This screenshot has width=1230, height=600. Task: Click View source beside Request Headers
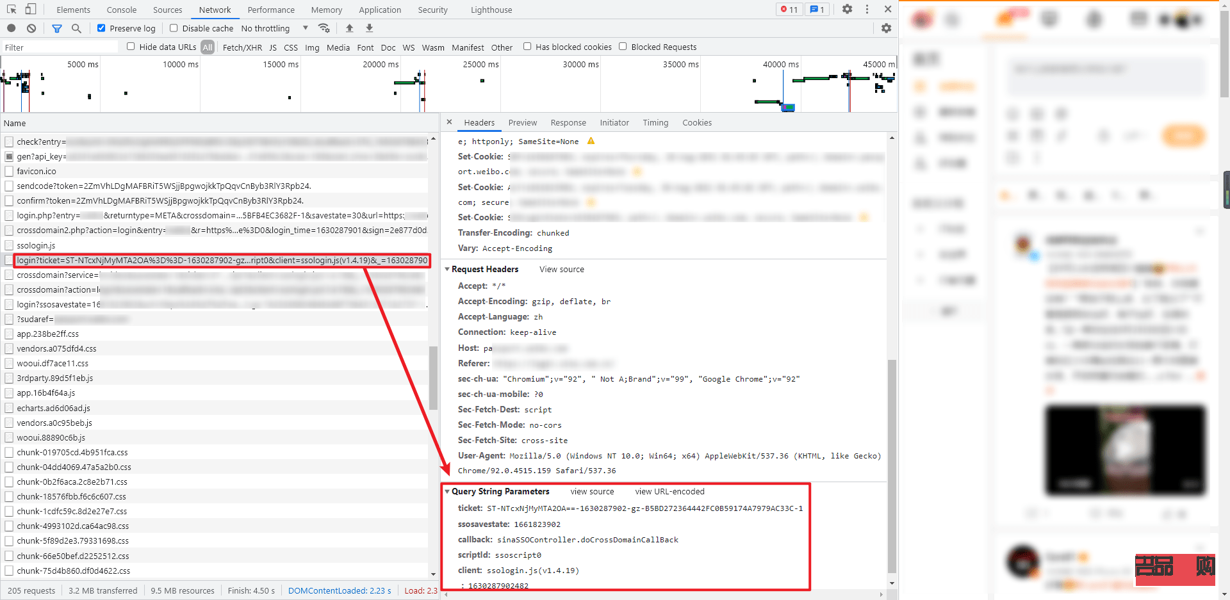pos(561,270)
